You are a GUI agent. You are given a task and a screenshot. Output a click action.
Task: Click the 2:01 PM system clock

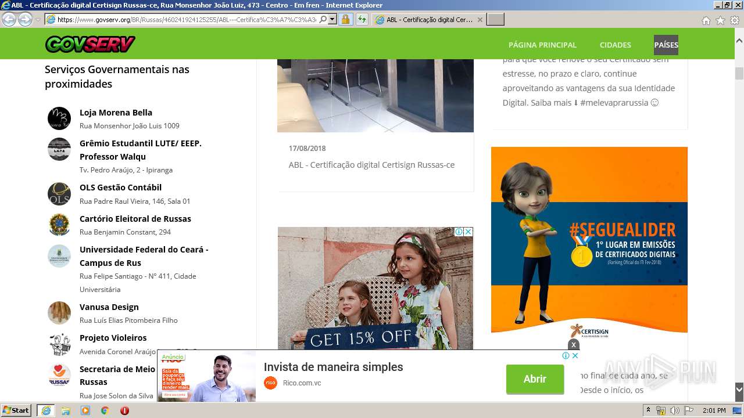click(714, 410)
